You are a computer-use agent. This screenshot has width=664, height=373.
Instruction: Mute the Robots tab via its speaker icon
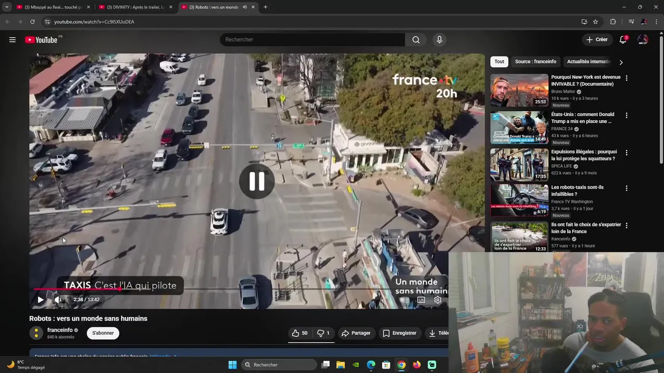(244, 7)
